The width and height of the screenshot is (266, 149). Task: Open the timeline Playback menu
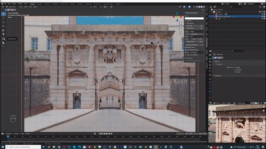point(9,134)
